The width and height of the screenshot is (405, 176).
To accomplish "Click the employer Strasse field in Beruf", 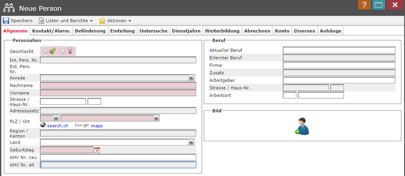I will (306, 88).
